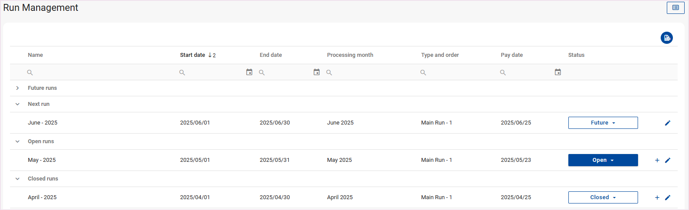Click the export to file icon
The width and height of the screenshot is (689, 210).
tap(666, 38)
